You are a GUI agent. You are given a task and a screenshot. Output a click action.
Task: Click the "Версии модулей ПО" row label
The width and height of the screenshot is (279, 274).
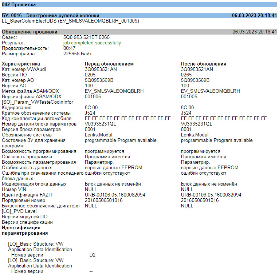coord(24,217)
